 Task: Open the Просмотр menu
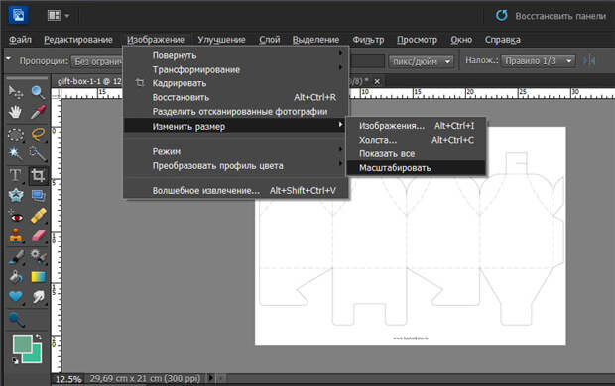(x=417, y=40)
